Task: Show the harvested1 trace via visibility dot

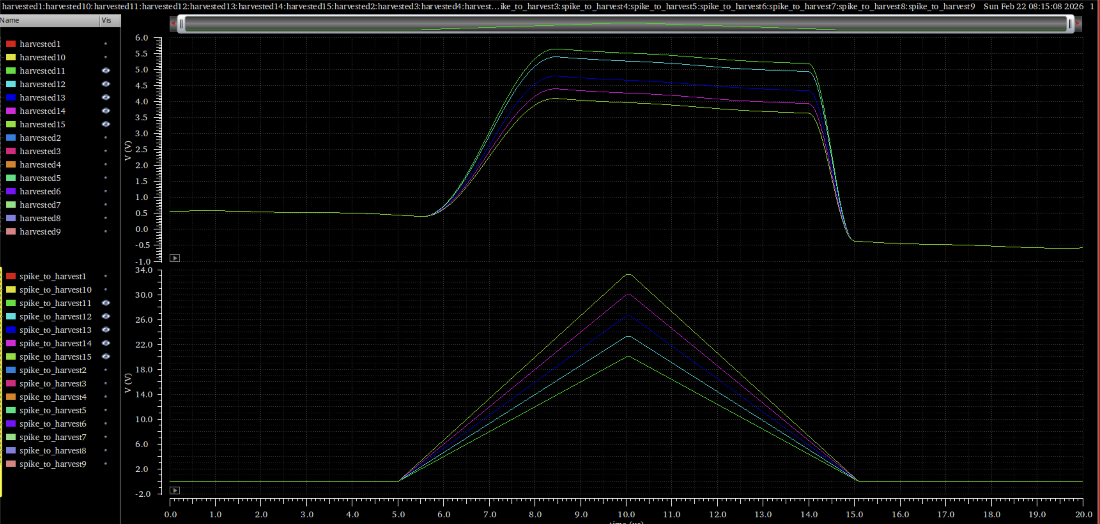Action: (105, 44)
